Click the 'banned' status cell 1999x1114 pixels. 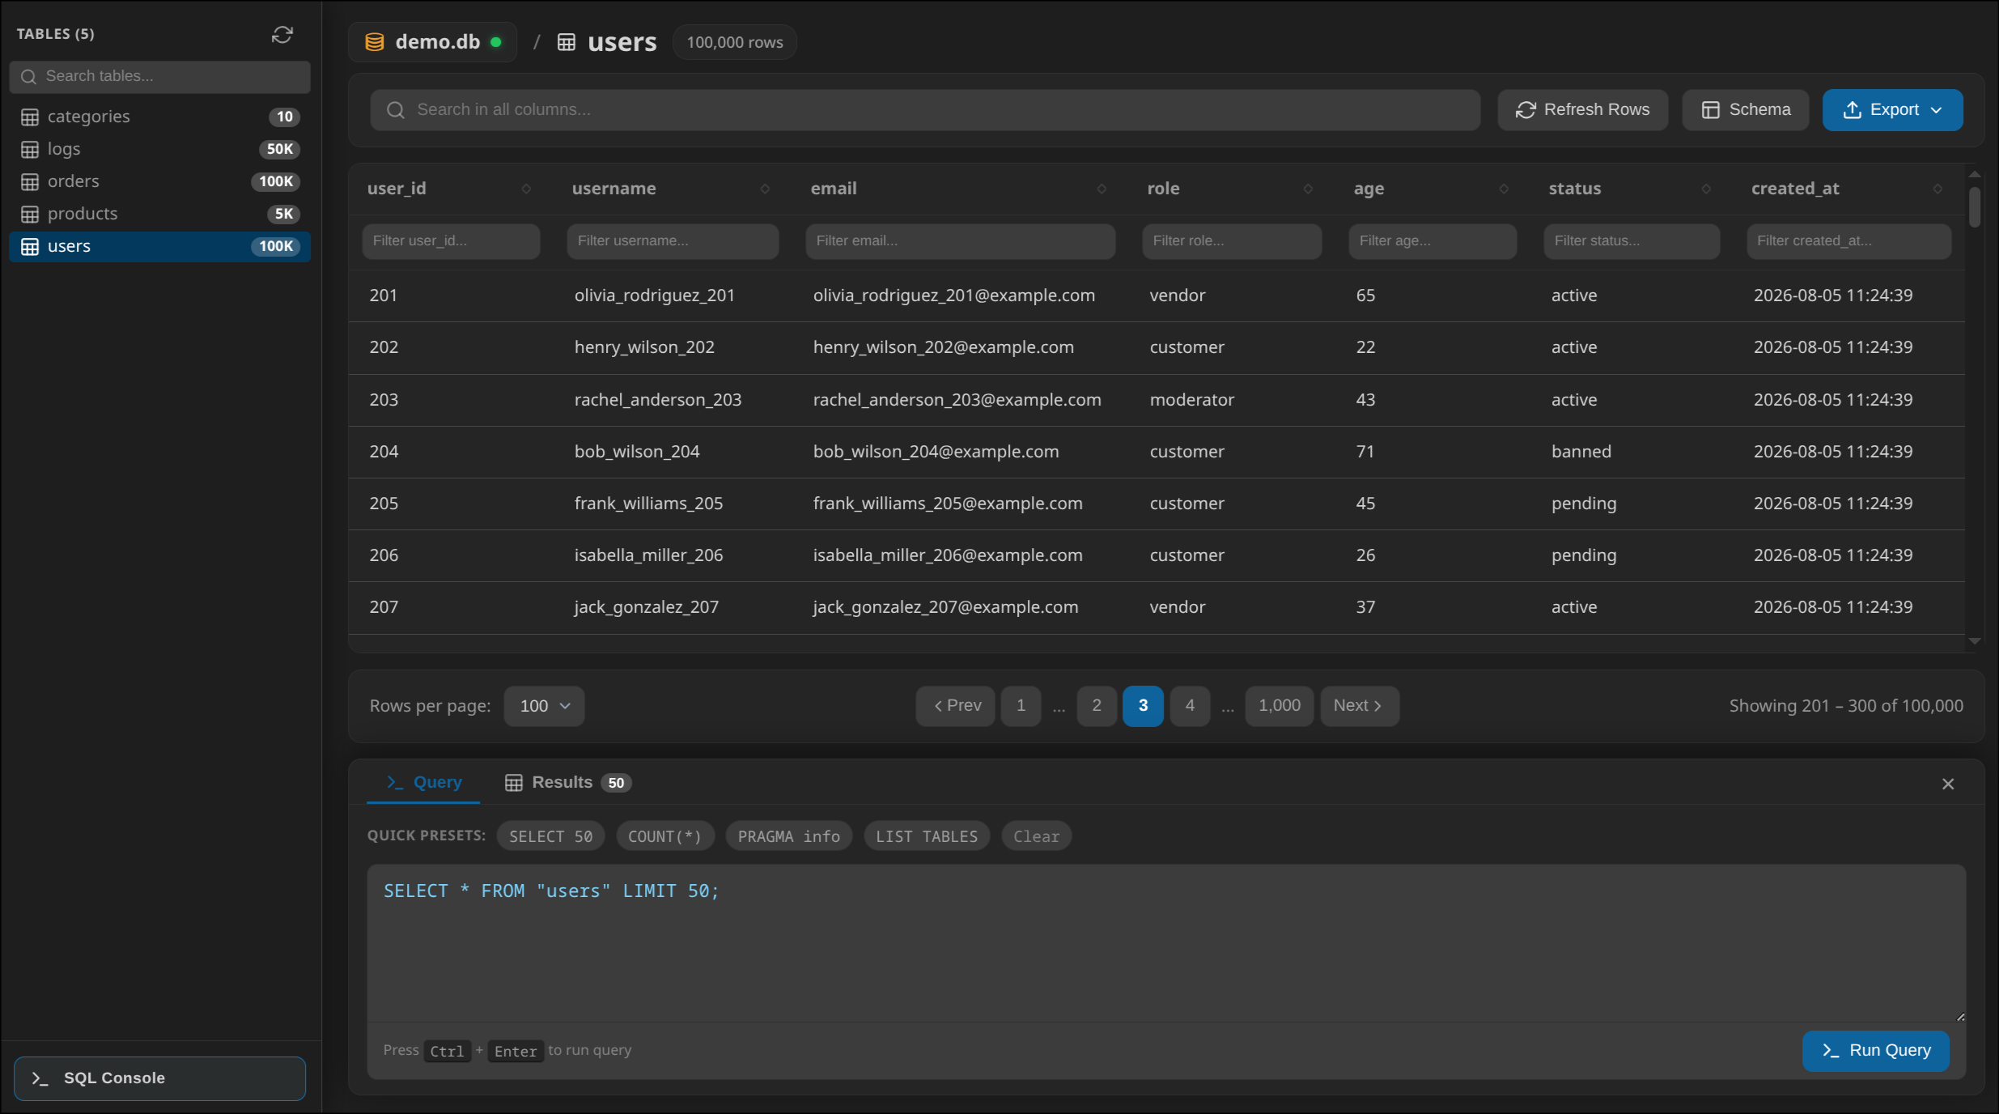coord(1581,452)
